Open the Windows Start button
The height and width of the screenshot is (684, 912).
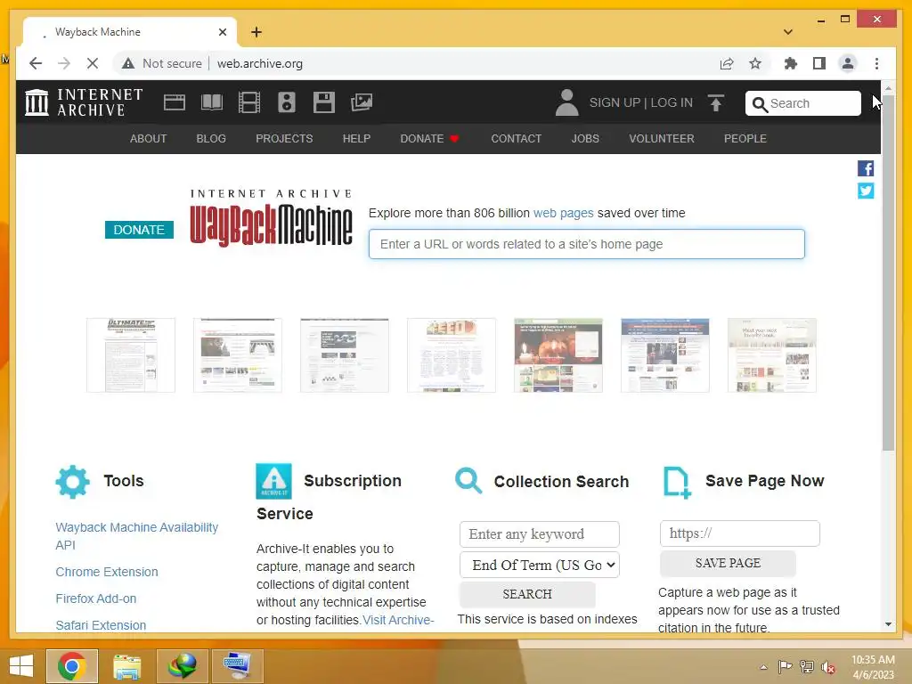(x=21, y=666)
